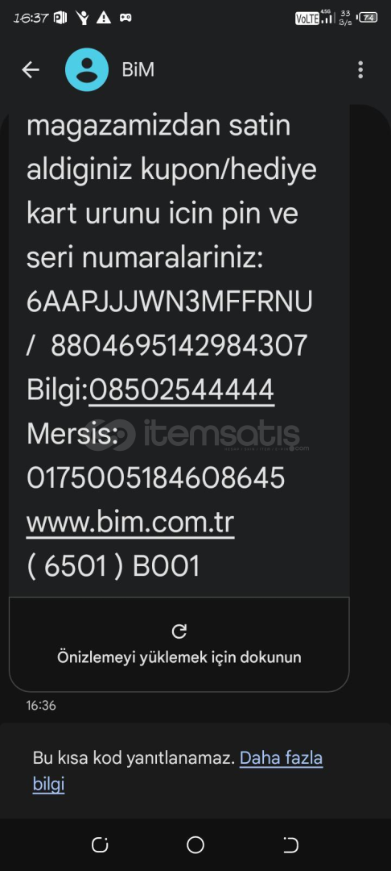Tap the BiM conversation title

click(138, 70)
